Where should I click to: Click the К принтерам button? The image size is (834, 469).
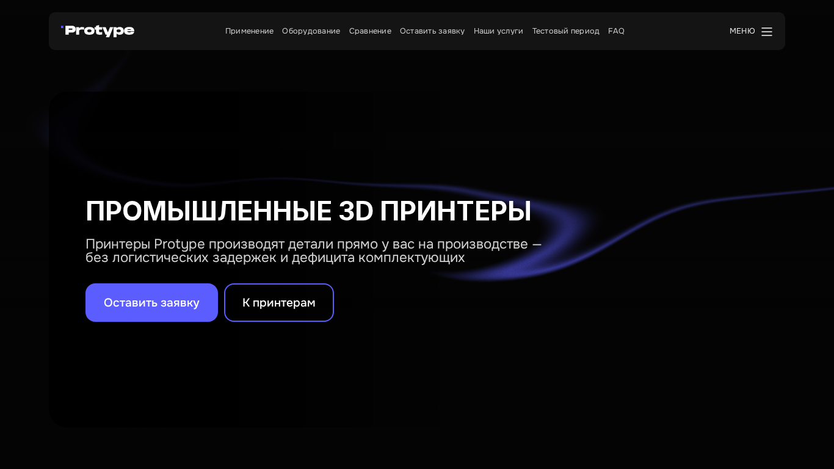[279, 302]
